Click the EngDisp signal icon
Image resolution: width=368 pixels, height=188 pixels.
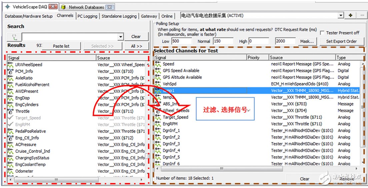[10, 98]
